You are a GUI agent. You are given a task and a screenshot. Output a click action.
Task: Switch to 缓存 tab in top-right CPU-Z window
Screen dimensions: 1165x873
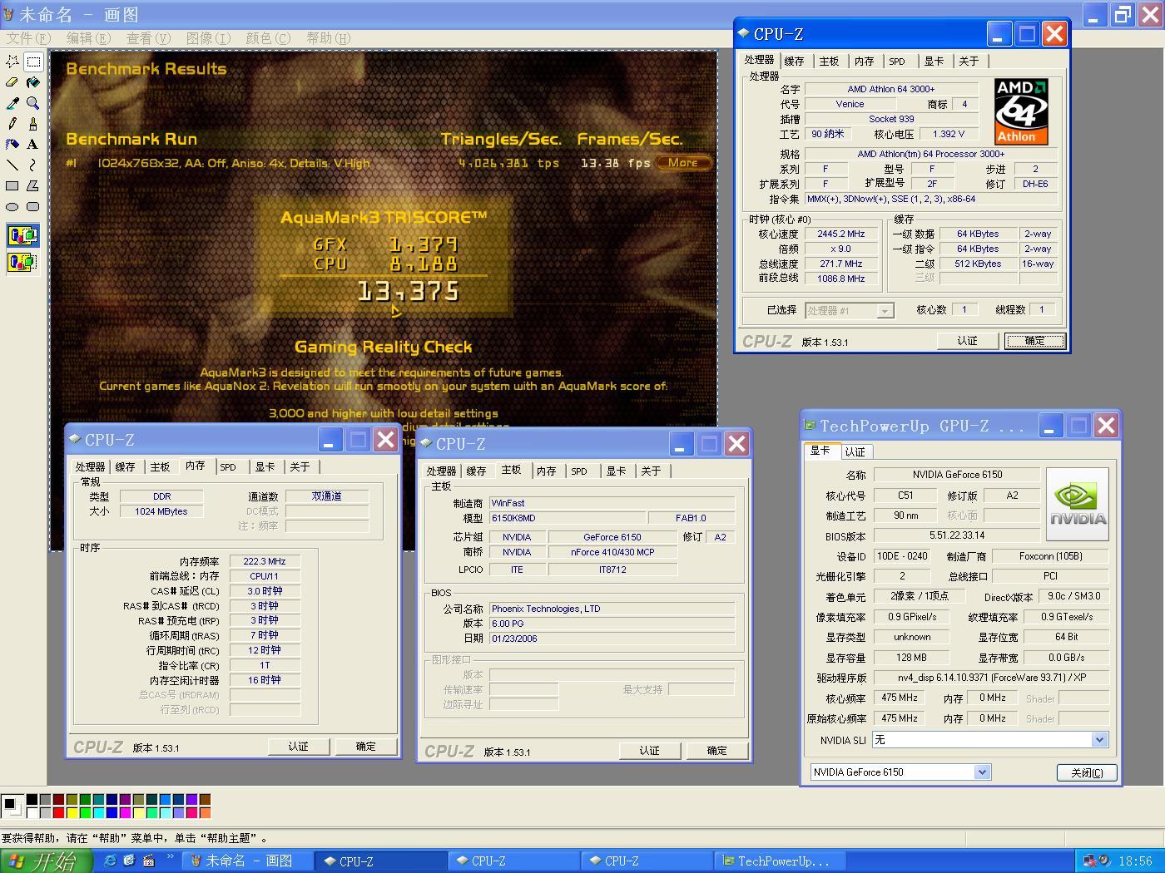(795, 62)
